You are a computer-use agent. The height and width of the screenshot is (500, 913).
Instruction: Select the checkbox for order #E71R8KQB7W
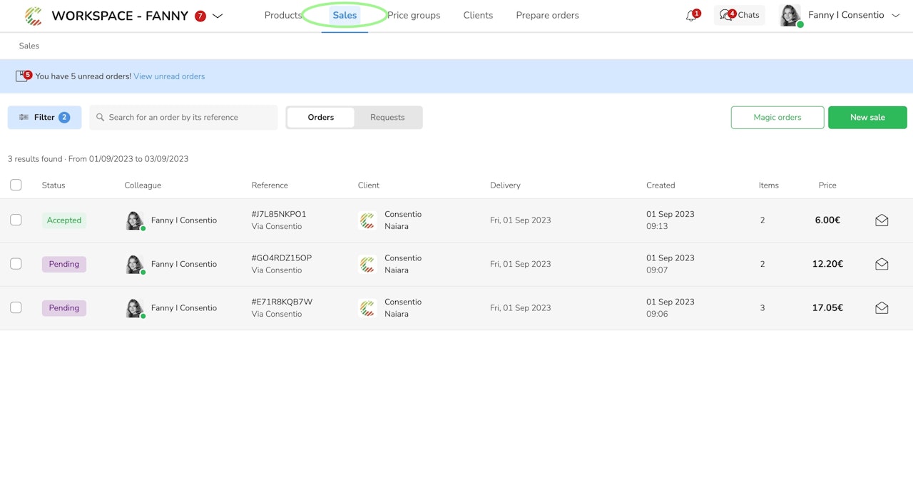[x=16, y=308]
